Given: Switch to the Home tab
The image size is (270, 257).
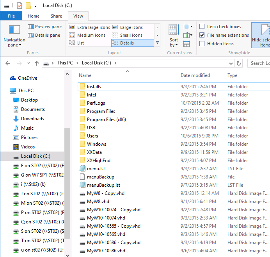Looking at the screenshot, I should [x=34, y=16].
